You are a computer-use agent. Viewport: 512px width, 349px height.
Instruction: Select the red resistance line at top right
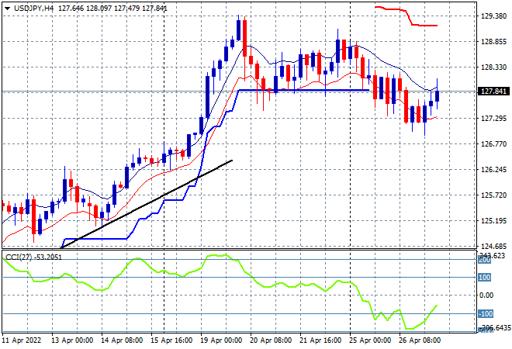coord(406,16)
